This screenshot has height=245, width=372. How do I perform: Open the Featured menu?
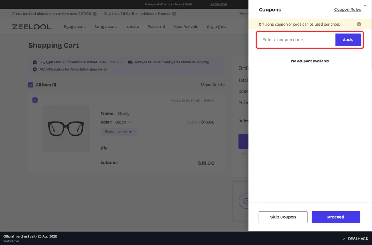156,27
